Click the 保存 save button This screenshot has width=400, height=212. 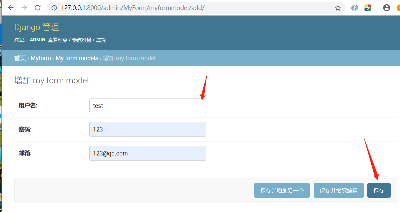[x=379, y=190]
